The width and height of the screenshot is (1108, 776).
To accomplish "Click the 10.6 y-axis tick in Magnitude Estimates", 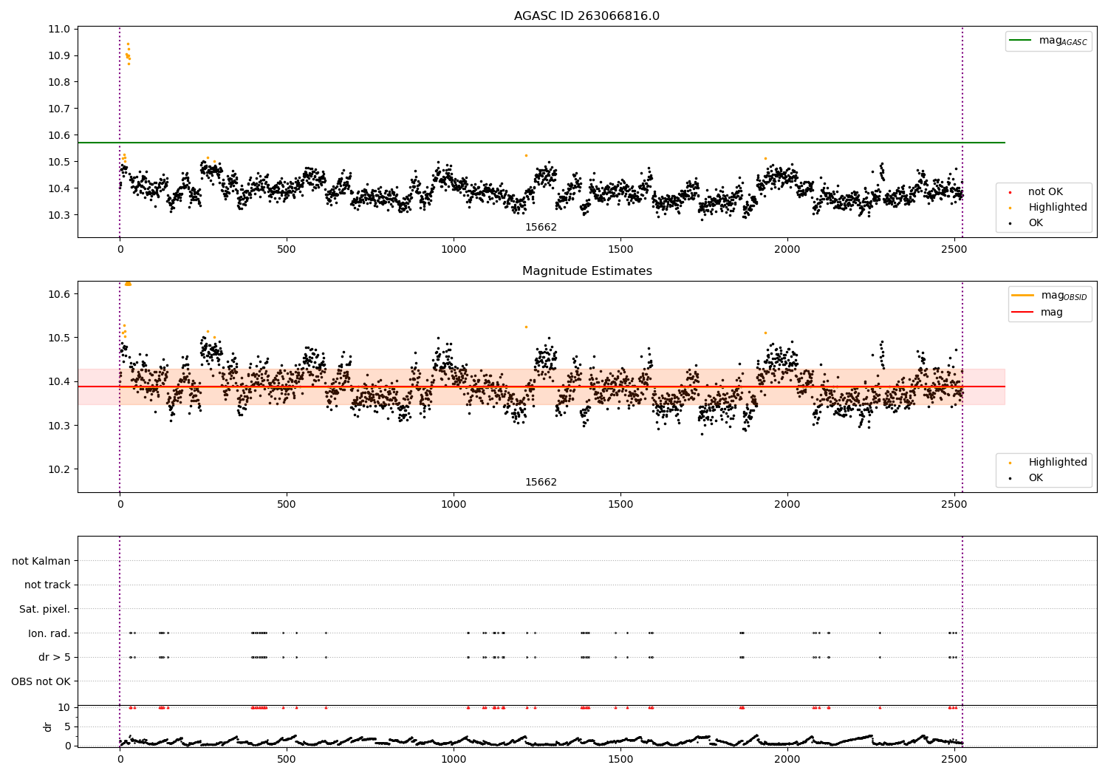I will pyautogui.click(x=60, y=294).
